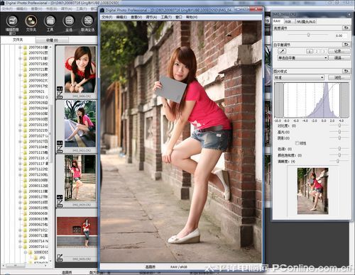Click the Folder (文件夹) toolbar icon
Viewport: 355px width, 275px height.
[x=31, y=21]
